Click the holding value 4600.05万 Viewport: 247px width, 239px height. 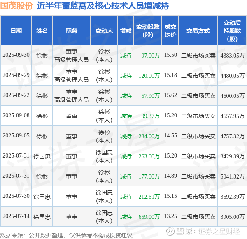pyautogui.click(x=233, y=96)
